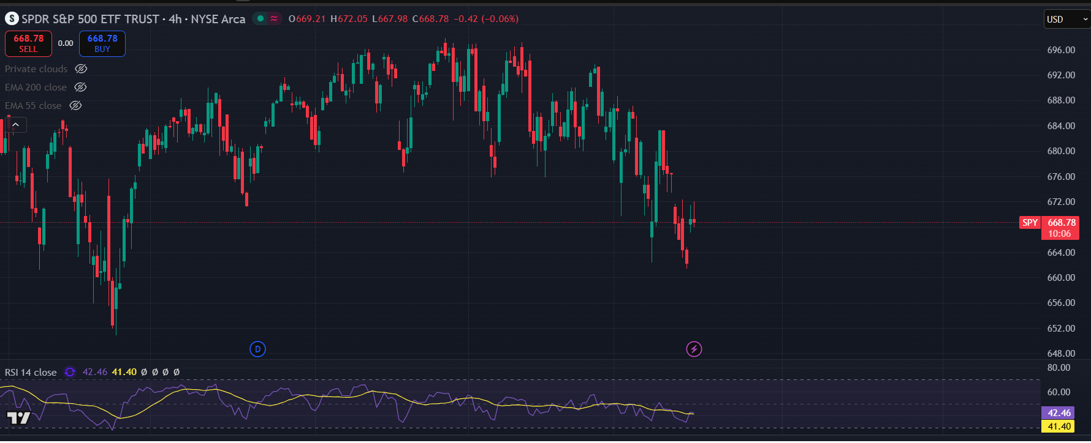The width and height of the screenshot is (1091, 443).
Task: Click the purple 42.46 tag on RSI scale
Action: coord(1059,413)
